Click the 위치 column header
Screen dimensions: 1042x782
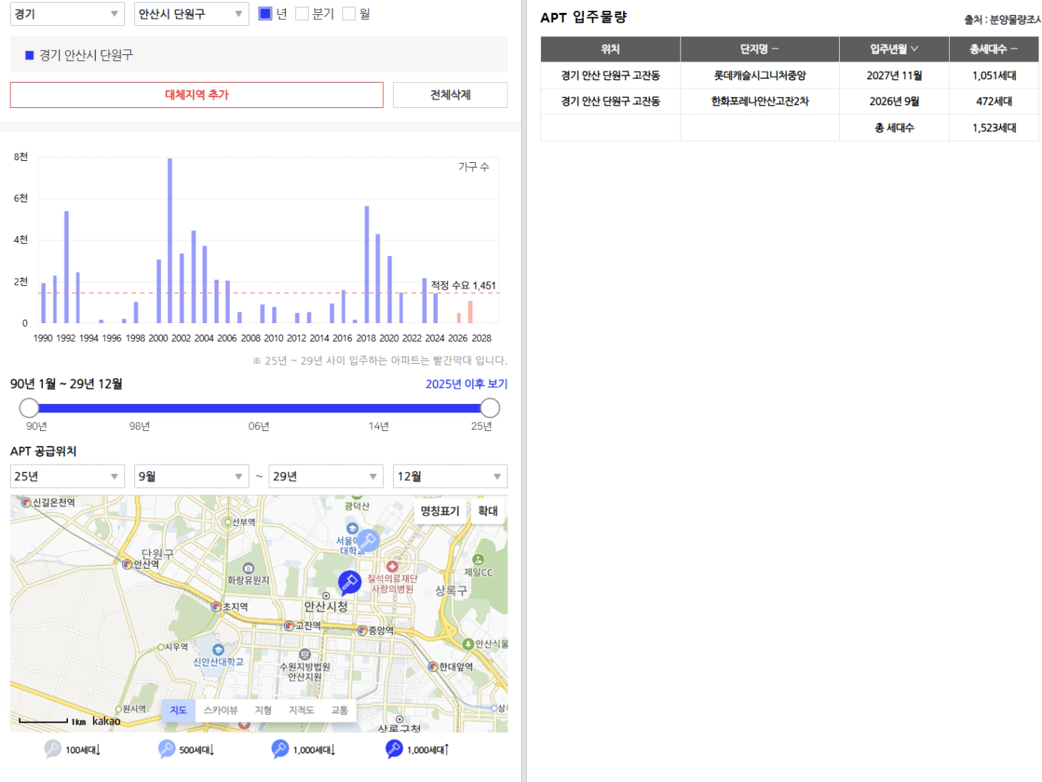pyautogui.click(x=610, y=49)
